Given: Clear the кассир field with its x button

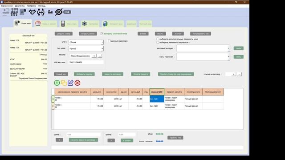Looking at the screenshot, I should coord(94,56).
